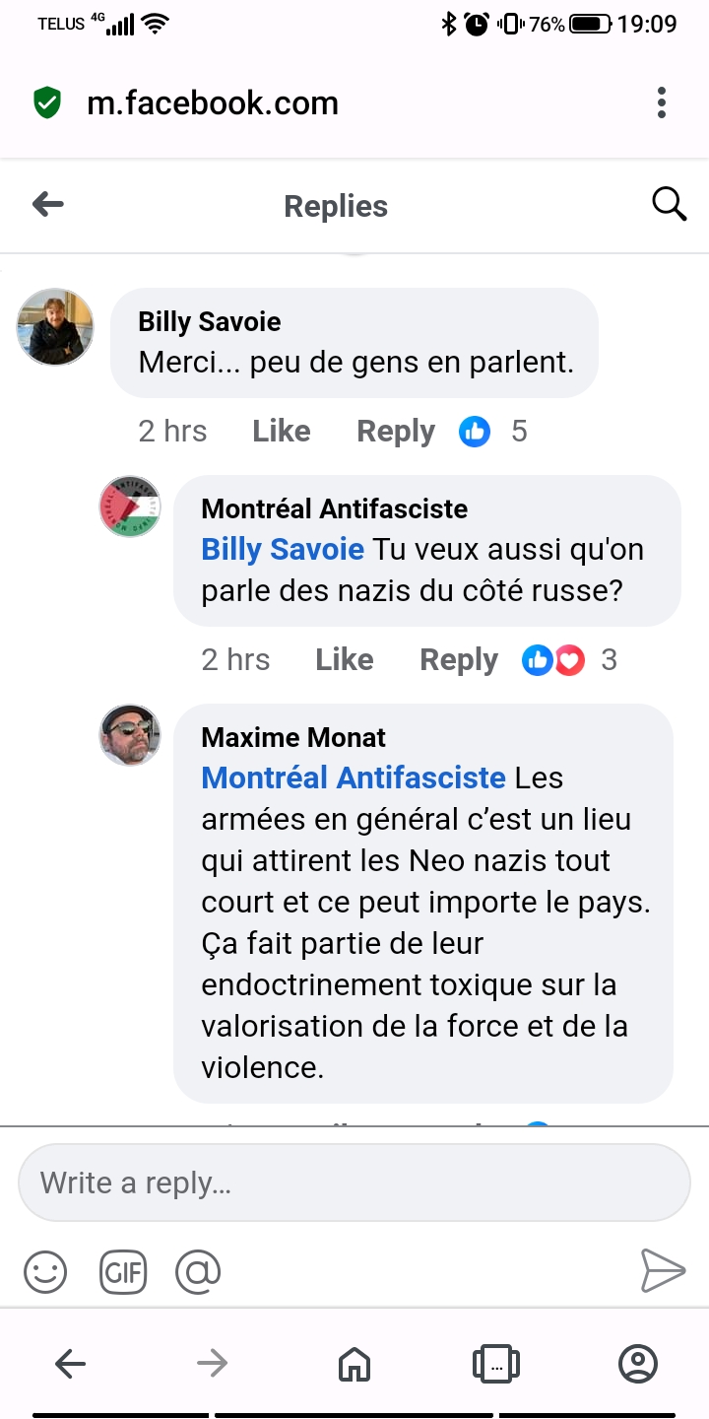Screen dimensions: 709x1419
Task: Tap the browser back navigation arrow
Action: pos(70,1364)
